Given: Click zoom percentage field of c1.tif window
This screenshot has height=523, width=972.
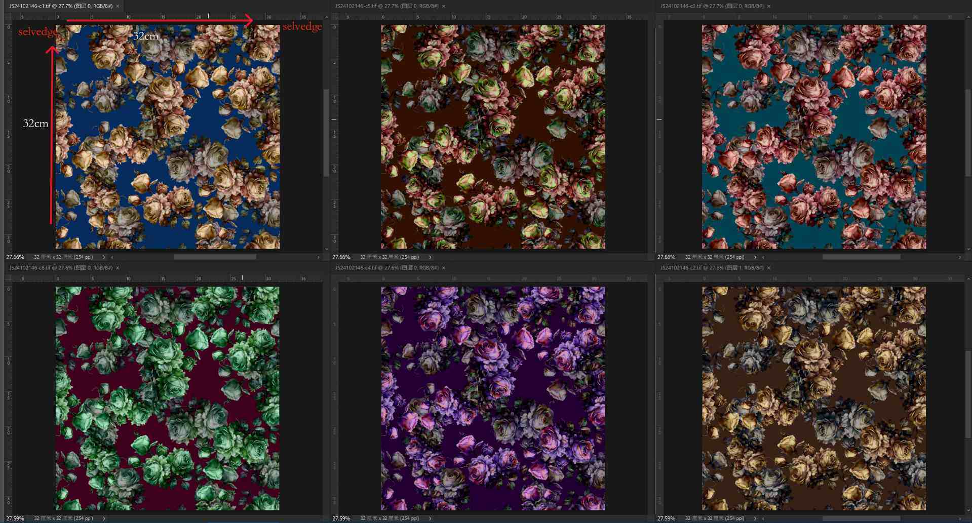Looking at the screenshot, I should pyautogui.click(x=15, y=257).
